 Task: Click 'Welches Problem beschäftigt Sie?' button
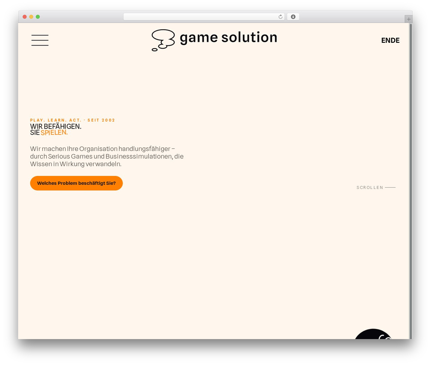76,183
